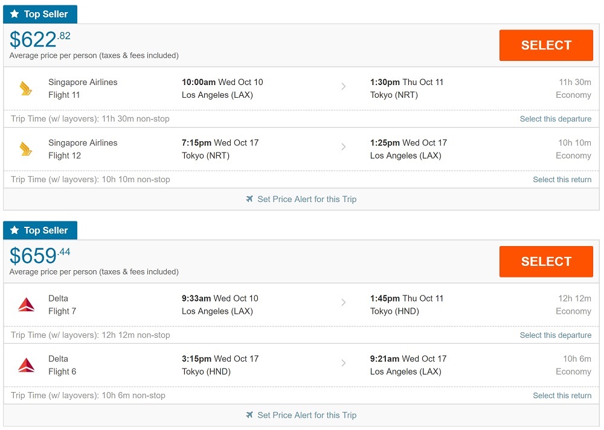Image resolution: width=604 pixels, height=430 pixels.
Task: Select the $659.44 Delta trip
Action: pyautogui.click(x=546, y=261)
